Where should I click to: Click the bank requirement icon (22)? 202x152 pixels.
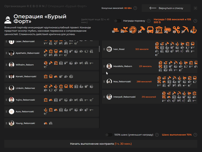(159, 30)
